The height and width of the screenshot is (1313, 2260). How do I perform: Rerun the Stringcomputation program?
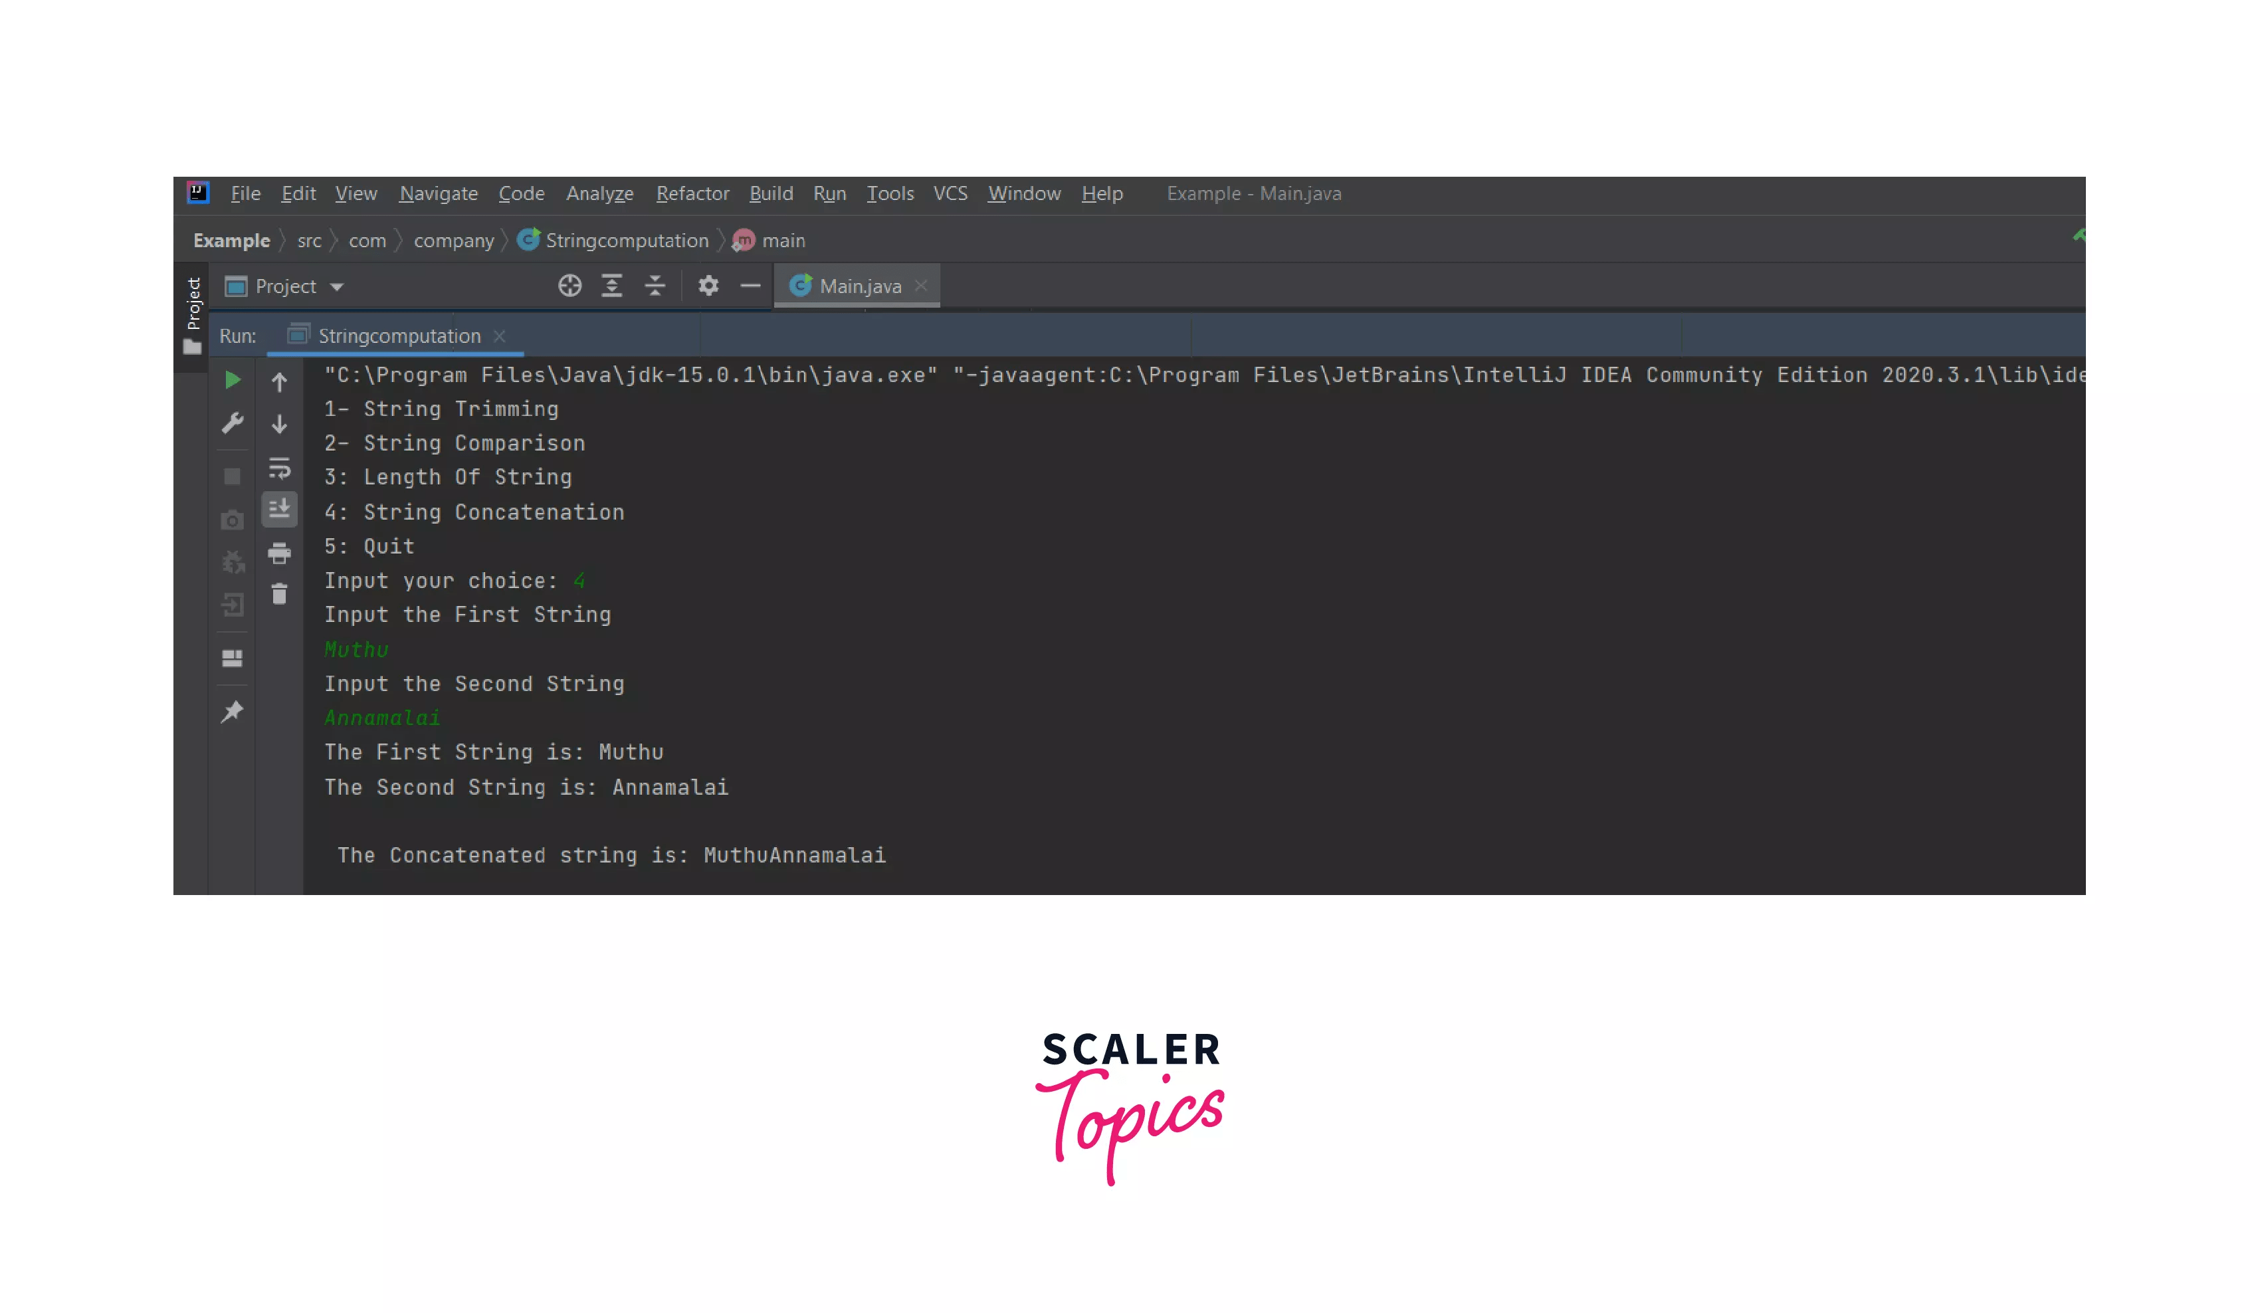coord(233,379)
